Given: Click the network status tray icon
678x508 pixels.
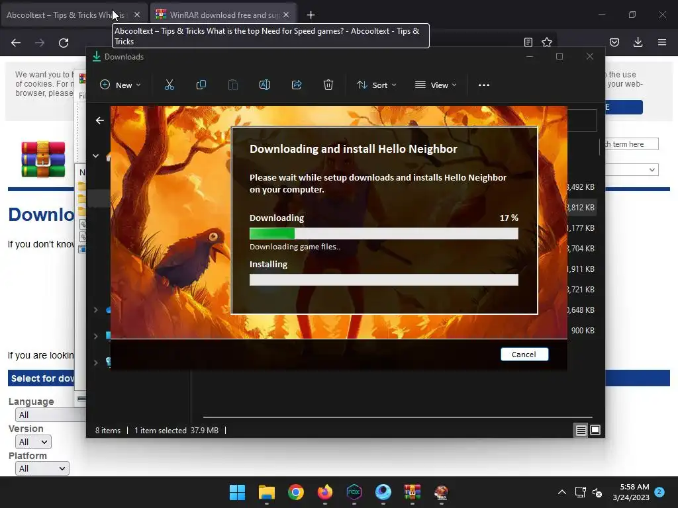Looking at the screenshot, I should pyautogui.click(x=580, y=492).
